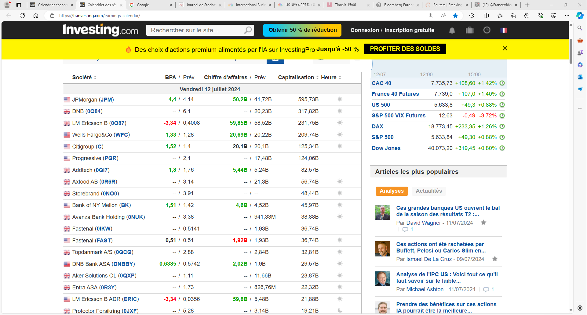The image size is (587, 315).
Task: Switch to the Bloomberg Europe browser tab
Action: coord(398,5)
